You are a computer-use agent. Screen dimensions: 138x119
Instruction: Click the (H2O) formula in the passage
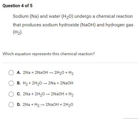pos(67,17)
